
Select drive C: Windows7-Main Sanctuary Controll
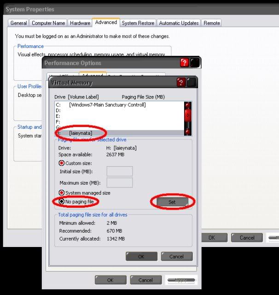107,105
